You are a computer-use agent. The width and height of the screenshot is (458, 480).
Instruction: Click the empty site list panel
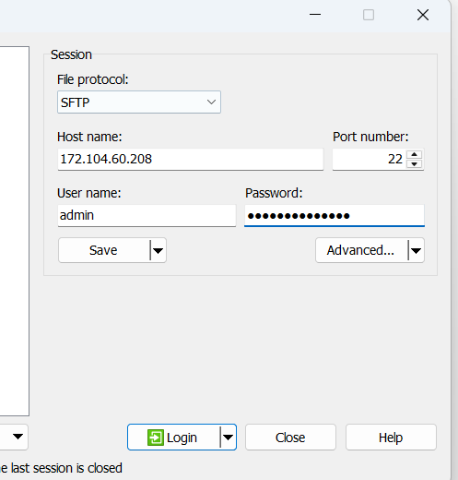15,231
